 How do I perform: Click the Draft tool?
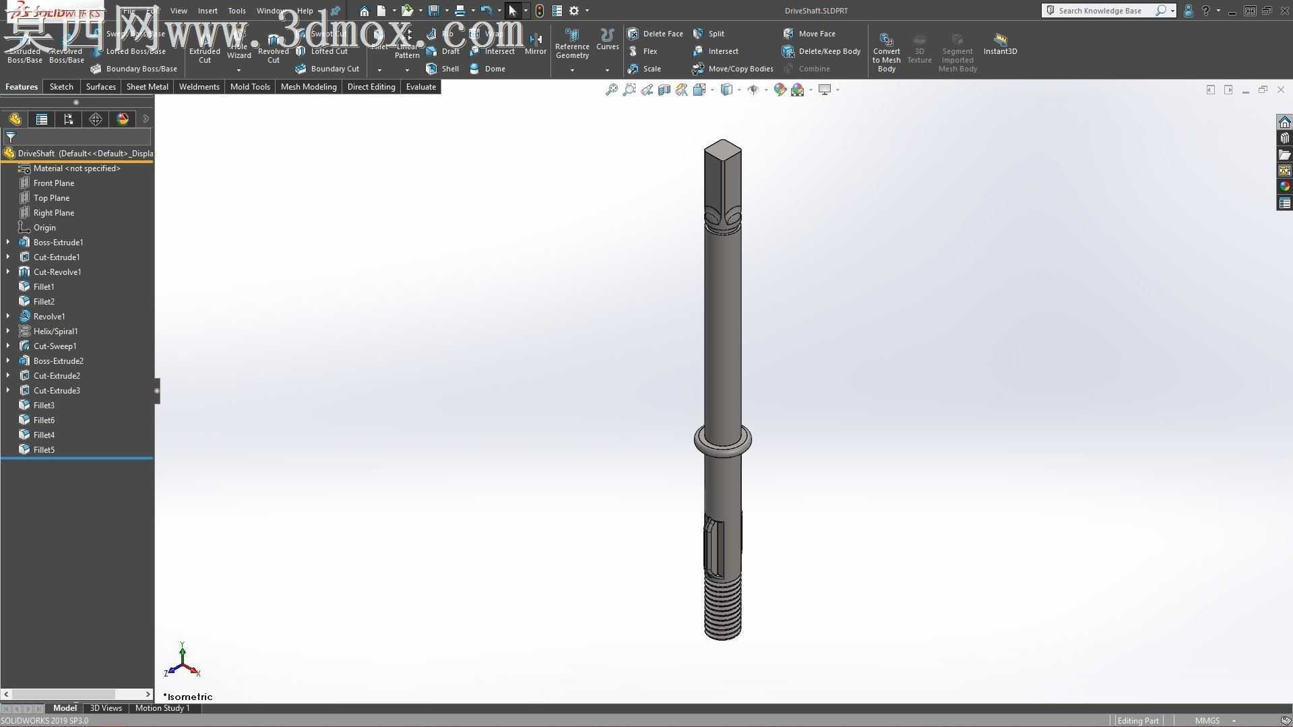pyautogui.click(x=443, y=51)
